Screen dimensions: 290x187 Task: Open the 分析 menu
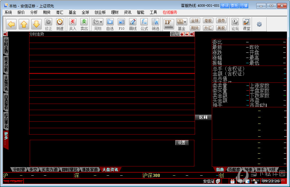pyautogui.click(x=34, y=12)
